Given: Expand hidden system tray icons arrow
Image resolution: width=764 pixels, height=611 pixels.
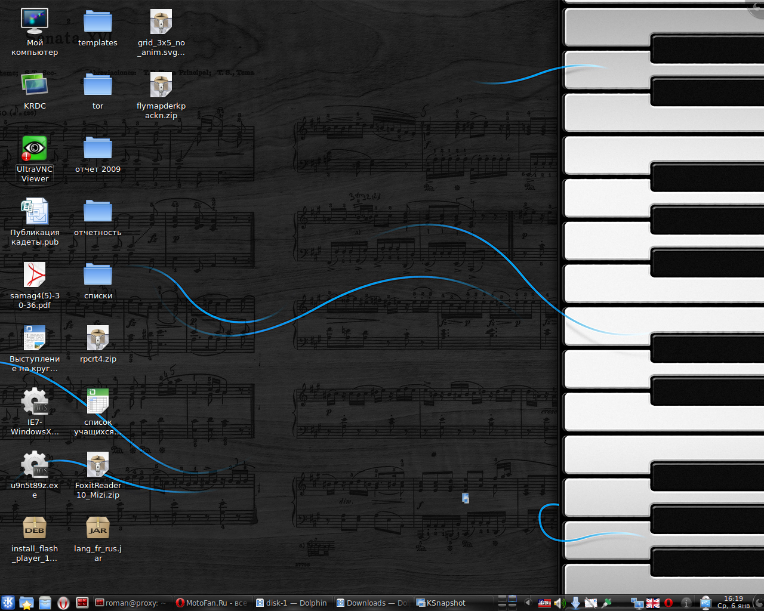Looking at the screenshot, I should [x=528, y=603].
